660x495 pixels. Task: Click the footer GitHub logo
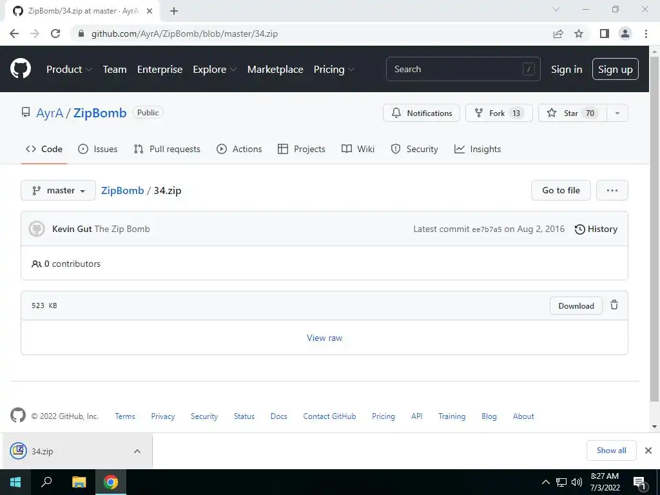[17, 415]
